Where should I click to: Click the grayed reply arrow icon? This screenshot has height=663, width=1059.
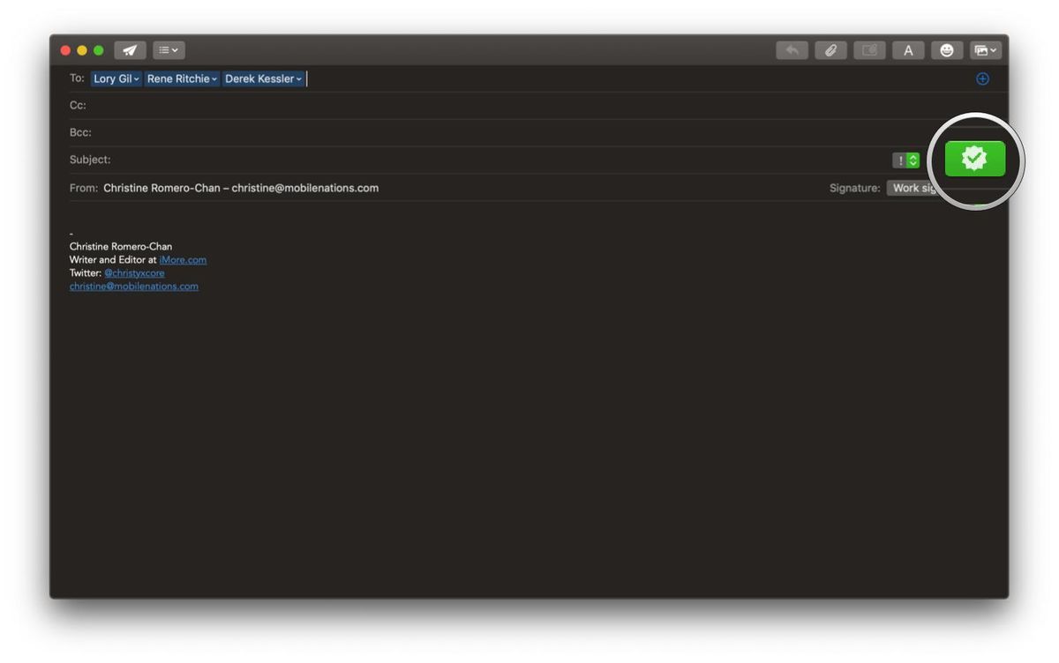pos(792,50)
